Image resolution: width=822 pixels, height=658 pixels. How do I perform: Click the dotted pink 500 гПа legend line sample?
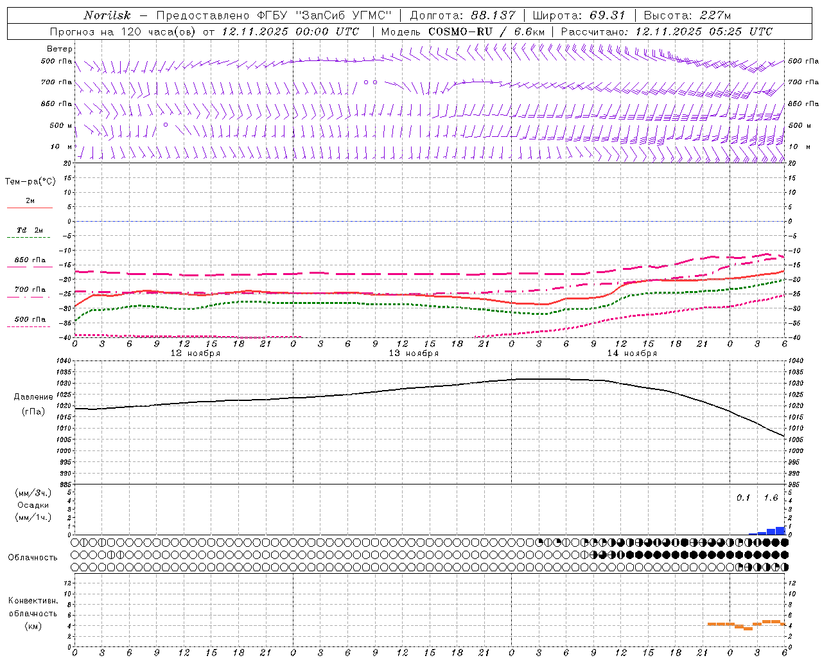tap(29, 326)
